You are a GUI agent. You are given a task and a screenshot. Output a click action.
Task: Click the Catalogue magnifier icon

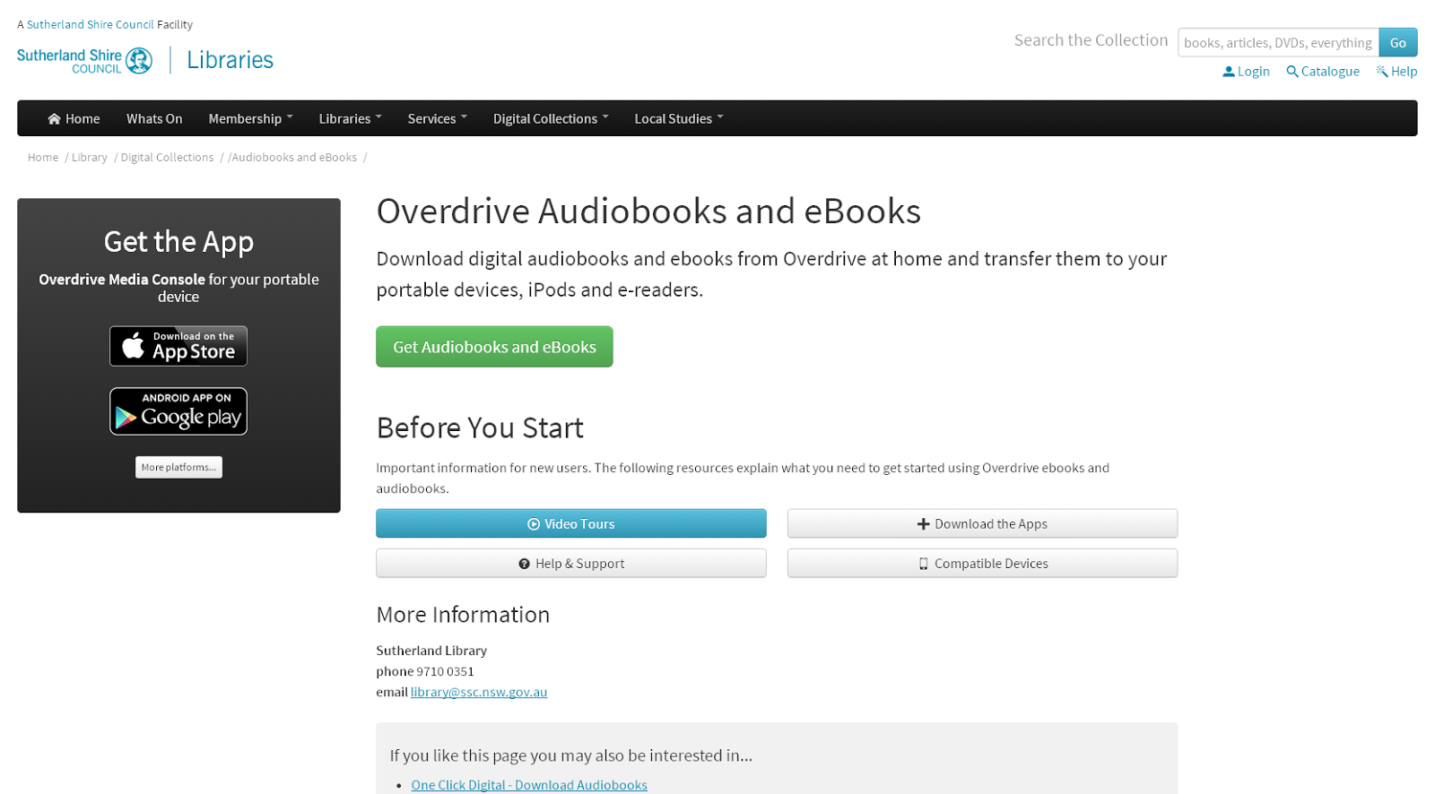(x=1291, y=71)
